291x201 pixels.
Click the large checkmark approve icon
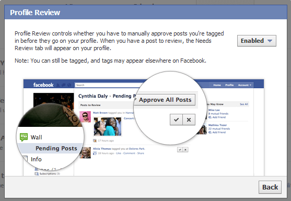click(x=176, y=120)
